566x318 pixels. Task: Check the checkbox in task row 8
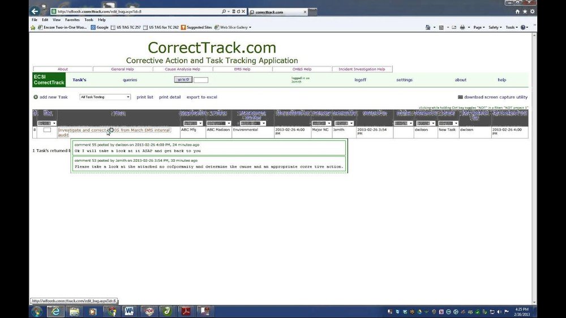47,130
